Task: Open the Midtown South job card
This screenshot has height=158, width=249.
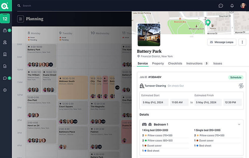Action: 73,87
